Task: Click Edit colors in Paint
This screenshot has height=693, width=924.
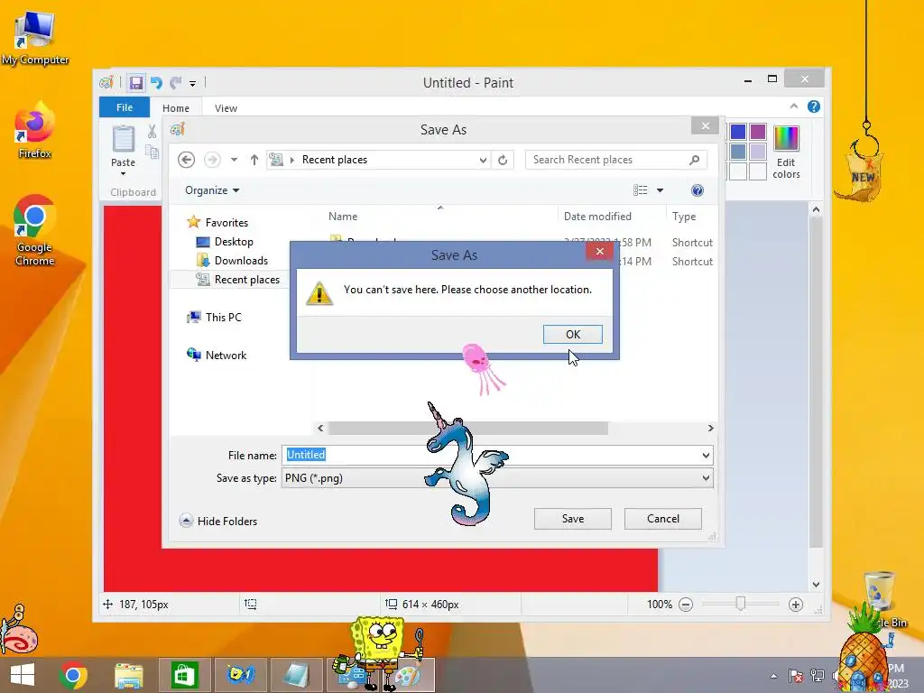Action: click(x=786, y=152)
